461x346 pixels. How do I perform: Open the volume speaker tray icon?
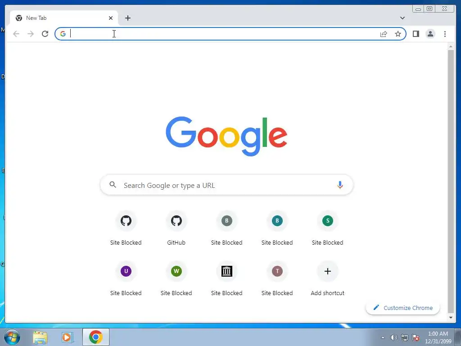[393, 337]
